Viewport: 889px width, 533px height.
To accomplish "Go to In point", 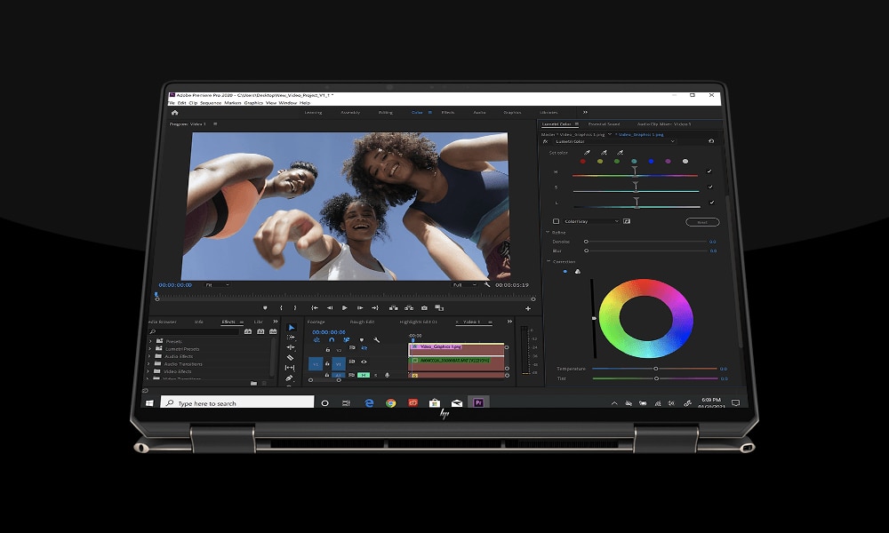I will 315,308.
